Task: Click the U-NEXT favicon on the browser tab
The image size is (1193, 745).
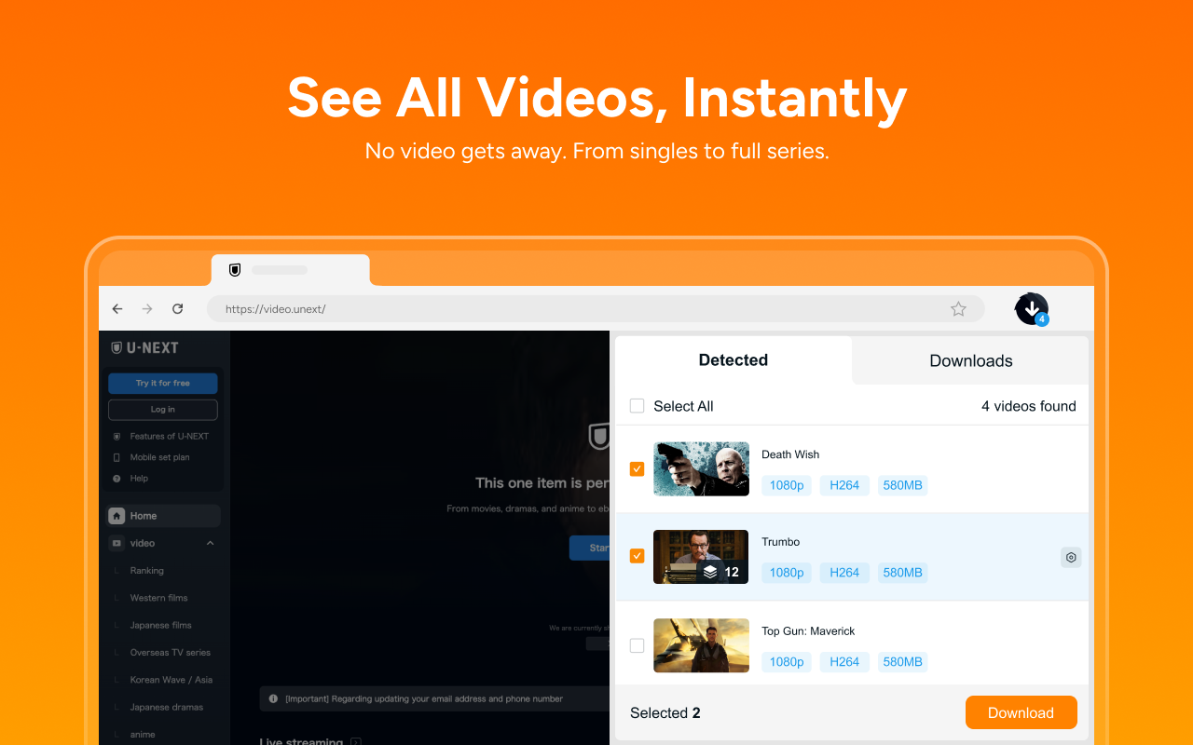Action: (235, 270)
